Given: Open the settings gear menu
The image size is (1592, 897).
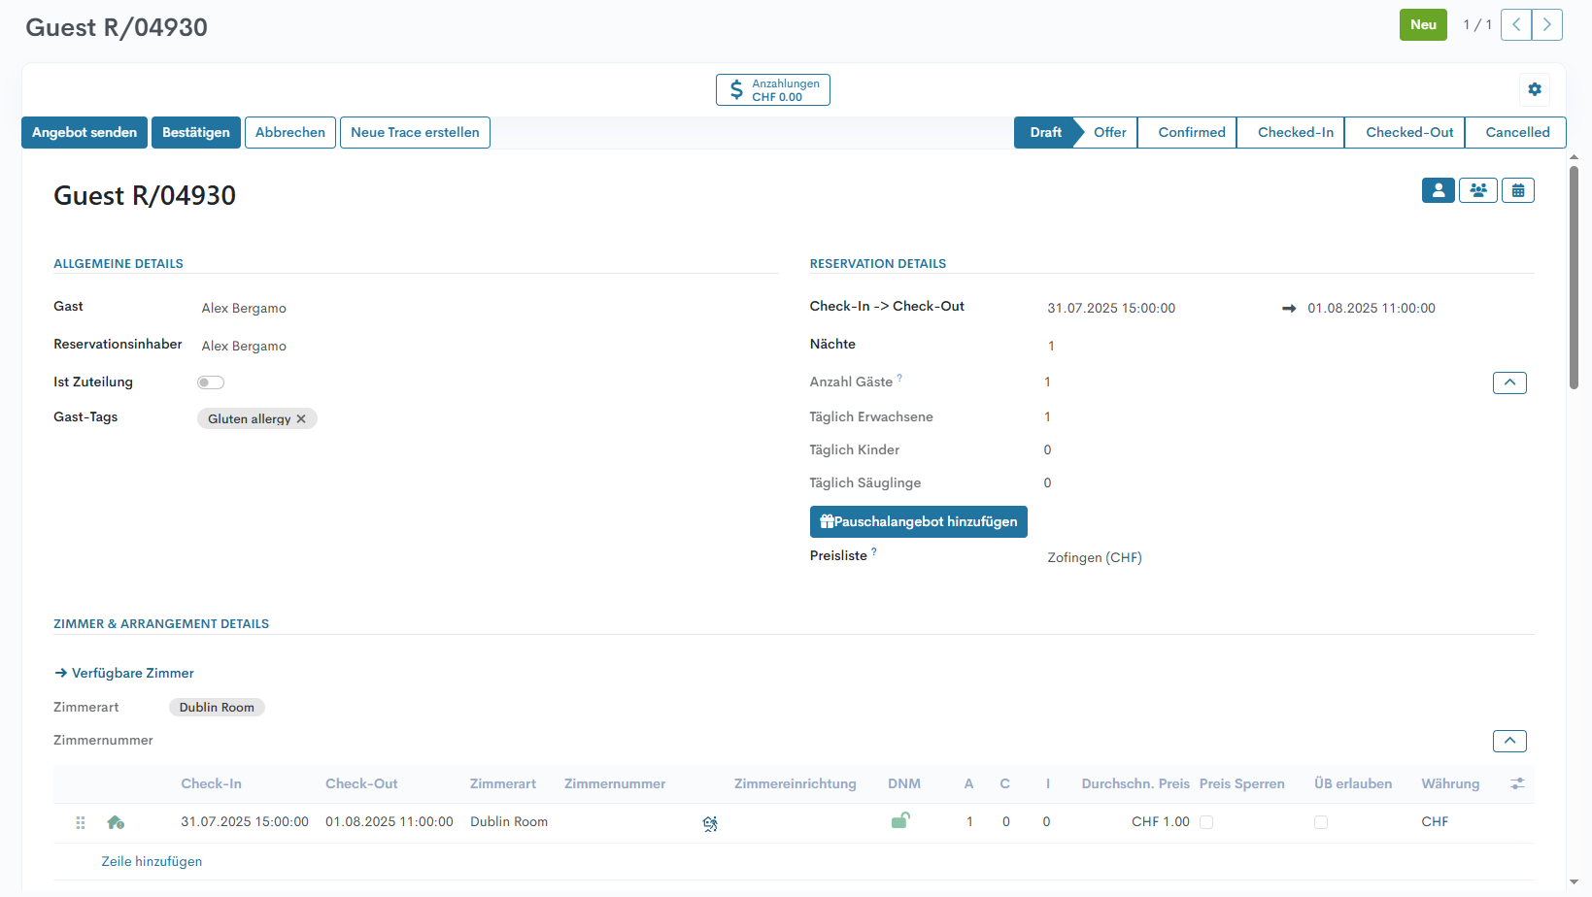Looking at the screenshot, I should (x=1534, y=89).
